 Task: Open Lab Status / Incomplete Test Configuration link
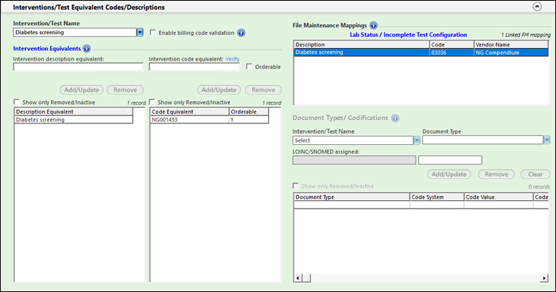(x=408, y=35)
